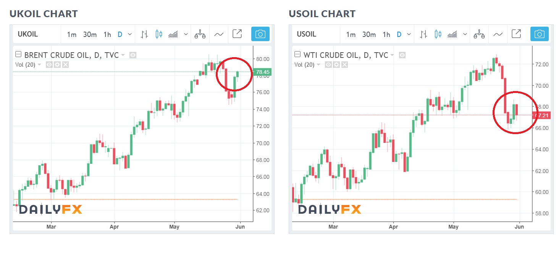Open Indicators on USOIL chart
This screenshot has height=253, width=556.
tap(498, 34)
